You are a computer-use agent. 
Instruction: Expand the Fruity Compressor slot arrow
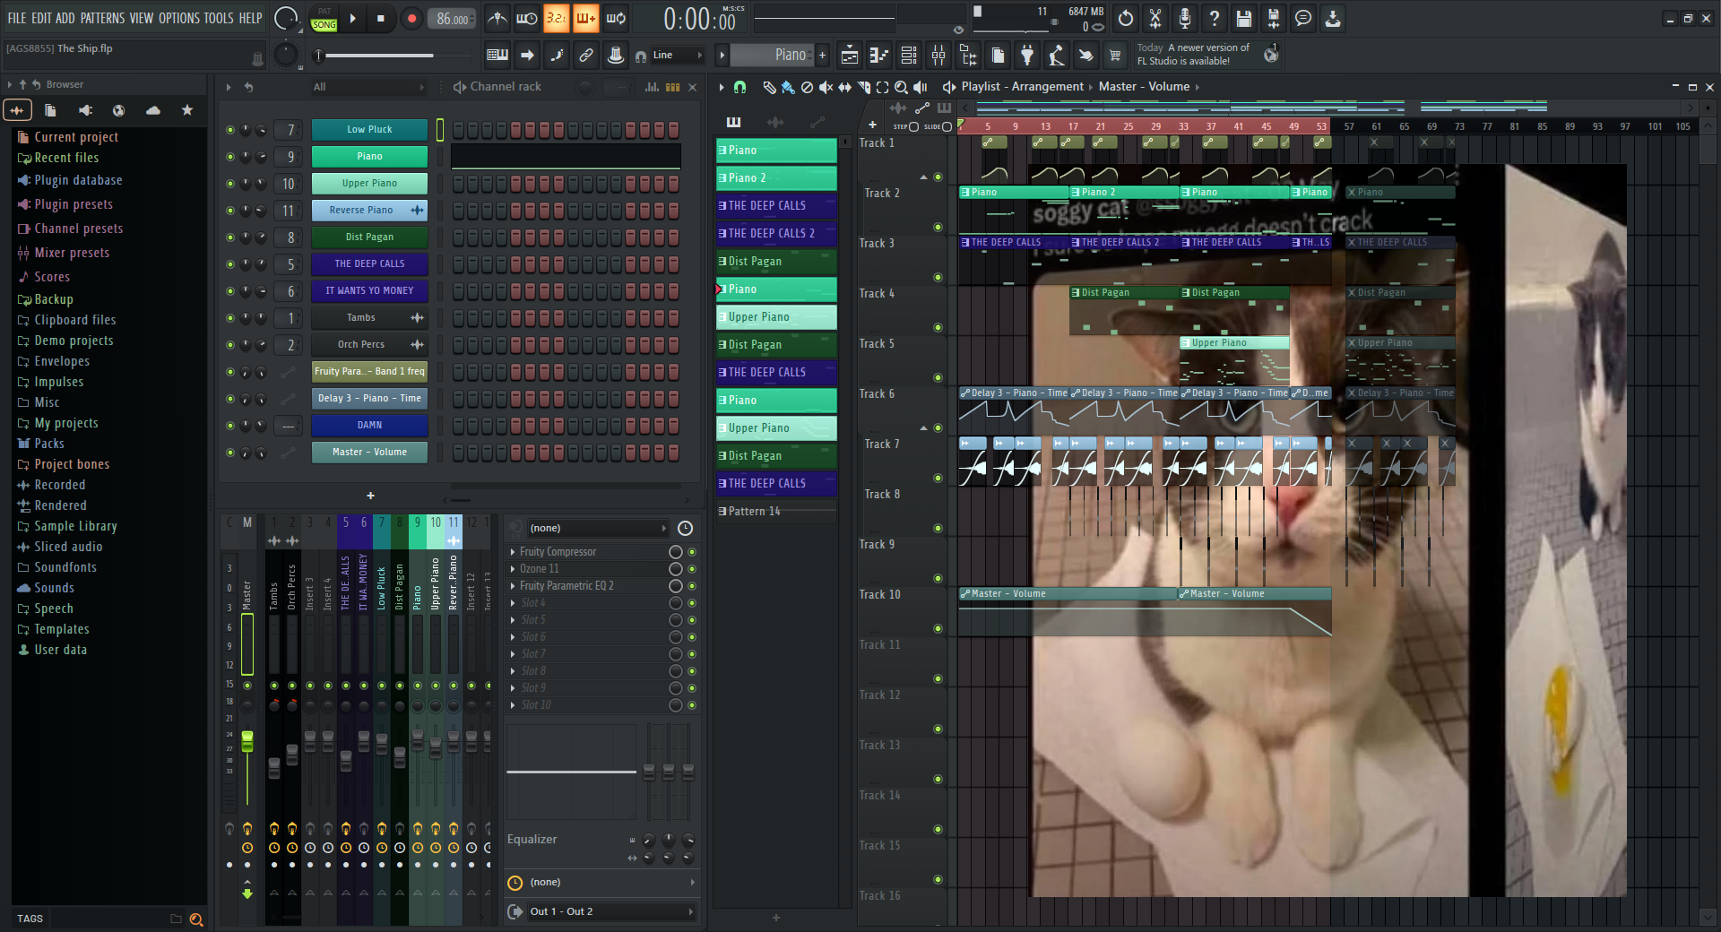[513, 552]
